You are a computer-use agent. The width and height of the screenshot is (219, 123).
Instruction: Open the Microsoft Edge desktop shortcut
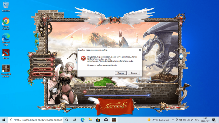(6, 37)
